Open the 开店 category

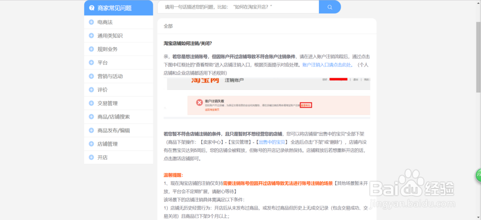pos(118,157)
